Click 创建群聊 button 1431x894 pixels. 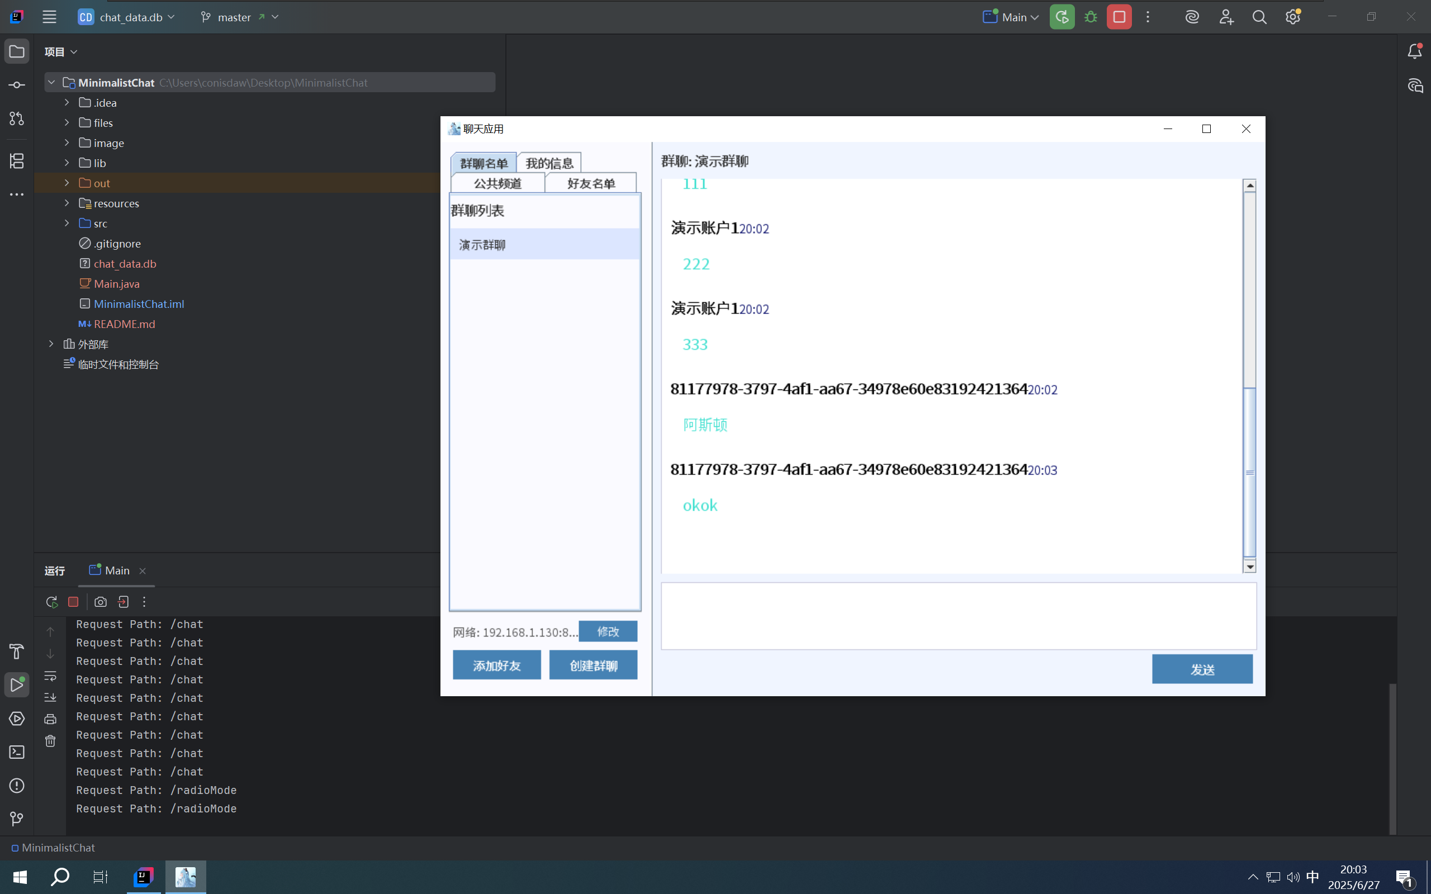(593, 665)
